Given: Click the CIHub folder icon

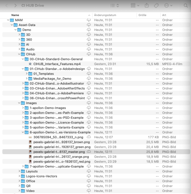Looking at the screenshot, I should click(x=23, y=54).
